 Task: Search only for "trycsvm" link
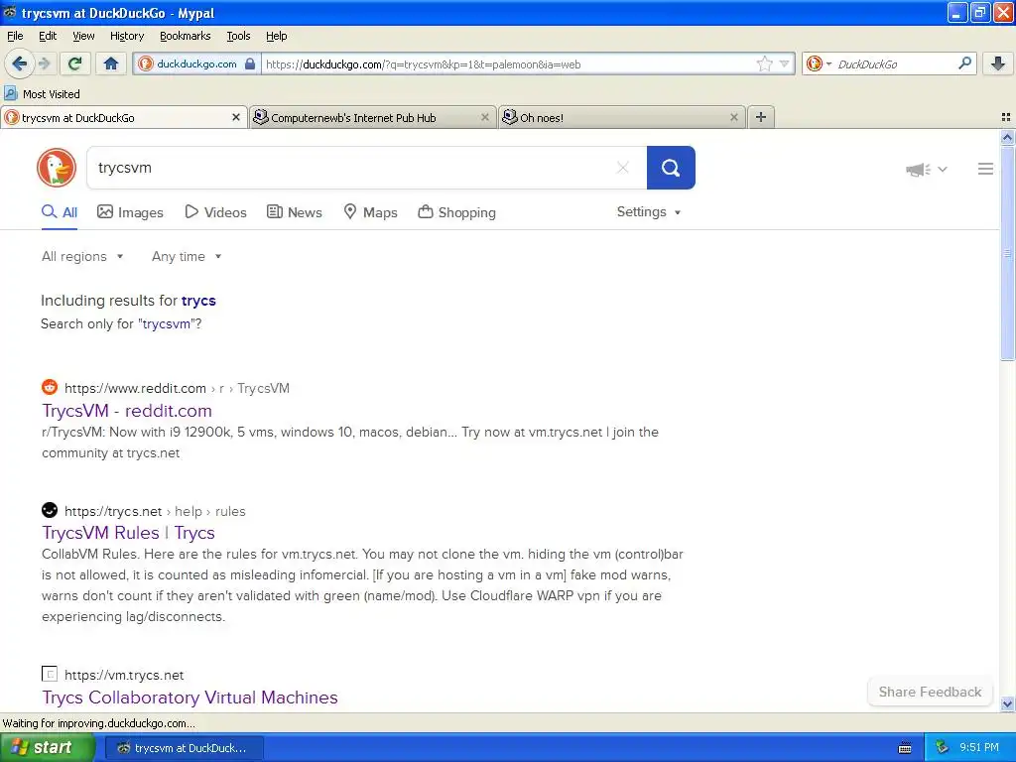coord(166,324)
